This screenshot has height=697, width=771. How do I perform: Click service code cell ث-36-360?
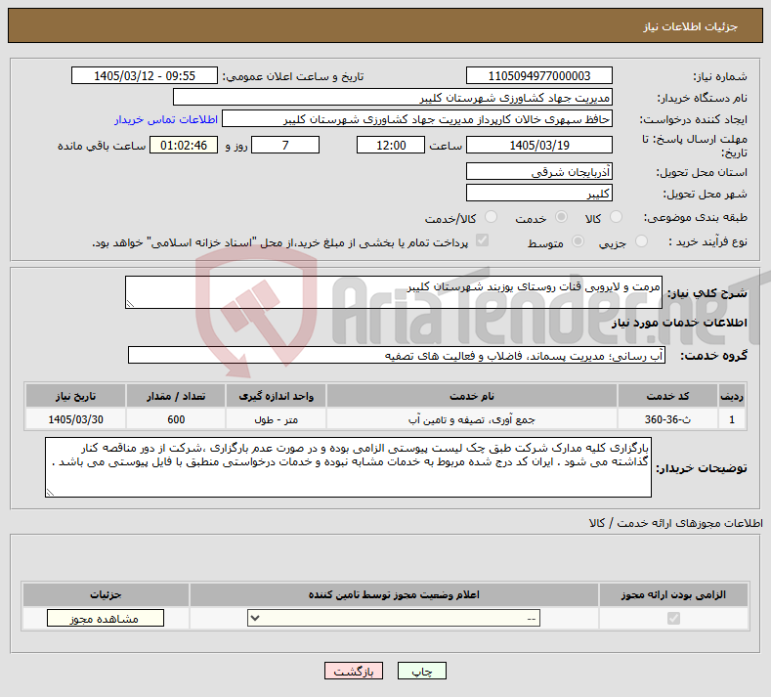click(667, 419)
